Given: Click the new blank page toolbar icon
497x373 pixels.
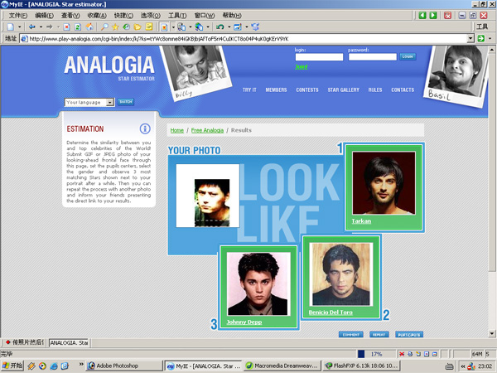Looking at the screenshot, I should (x=11, y=27).
